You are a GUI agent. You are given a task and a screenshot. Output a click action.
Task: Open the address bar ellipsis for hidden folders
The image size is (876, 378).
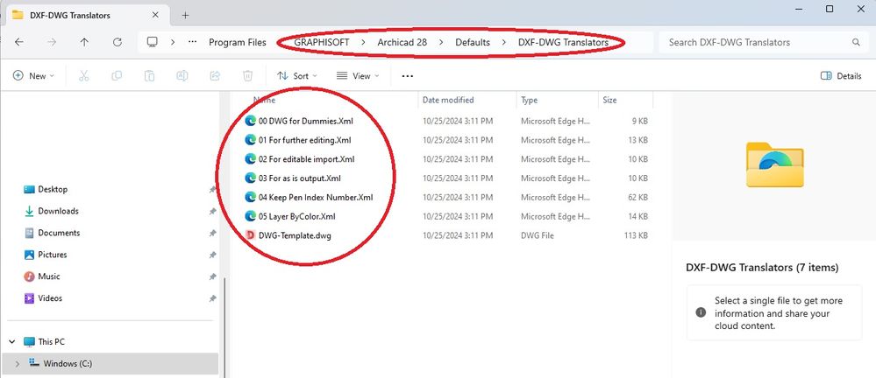[192, 42]
